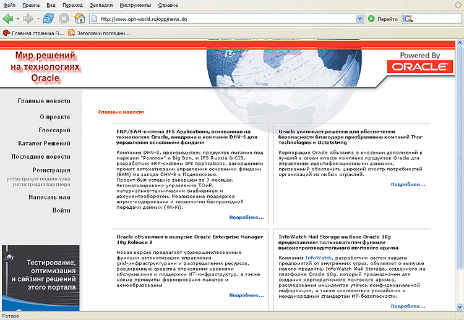The image size is (464, 320).
Task: Open Главные новости in the sidebar
Action: (x=44, y=101)
